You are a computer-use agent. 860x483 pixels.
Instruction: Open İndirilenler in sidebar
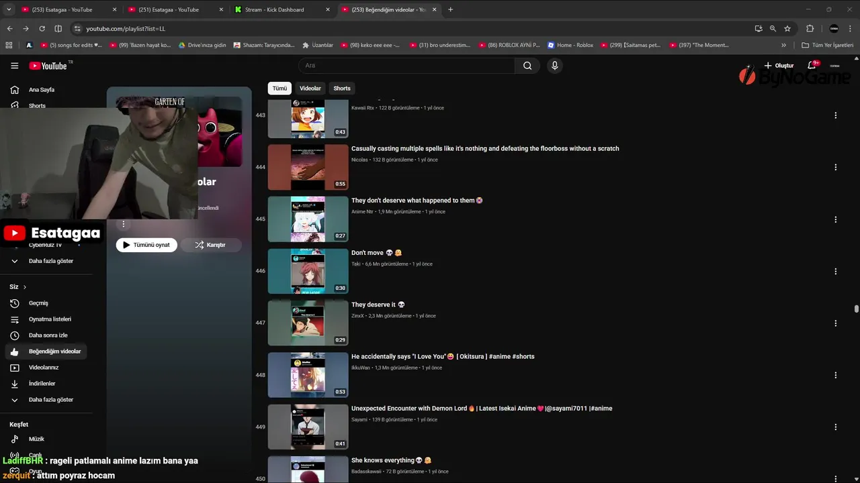tap(42, 384)
